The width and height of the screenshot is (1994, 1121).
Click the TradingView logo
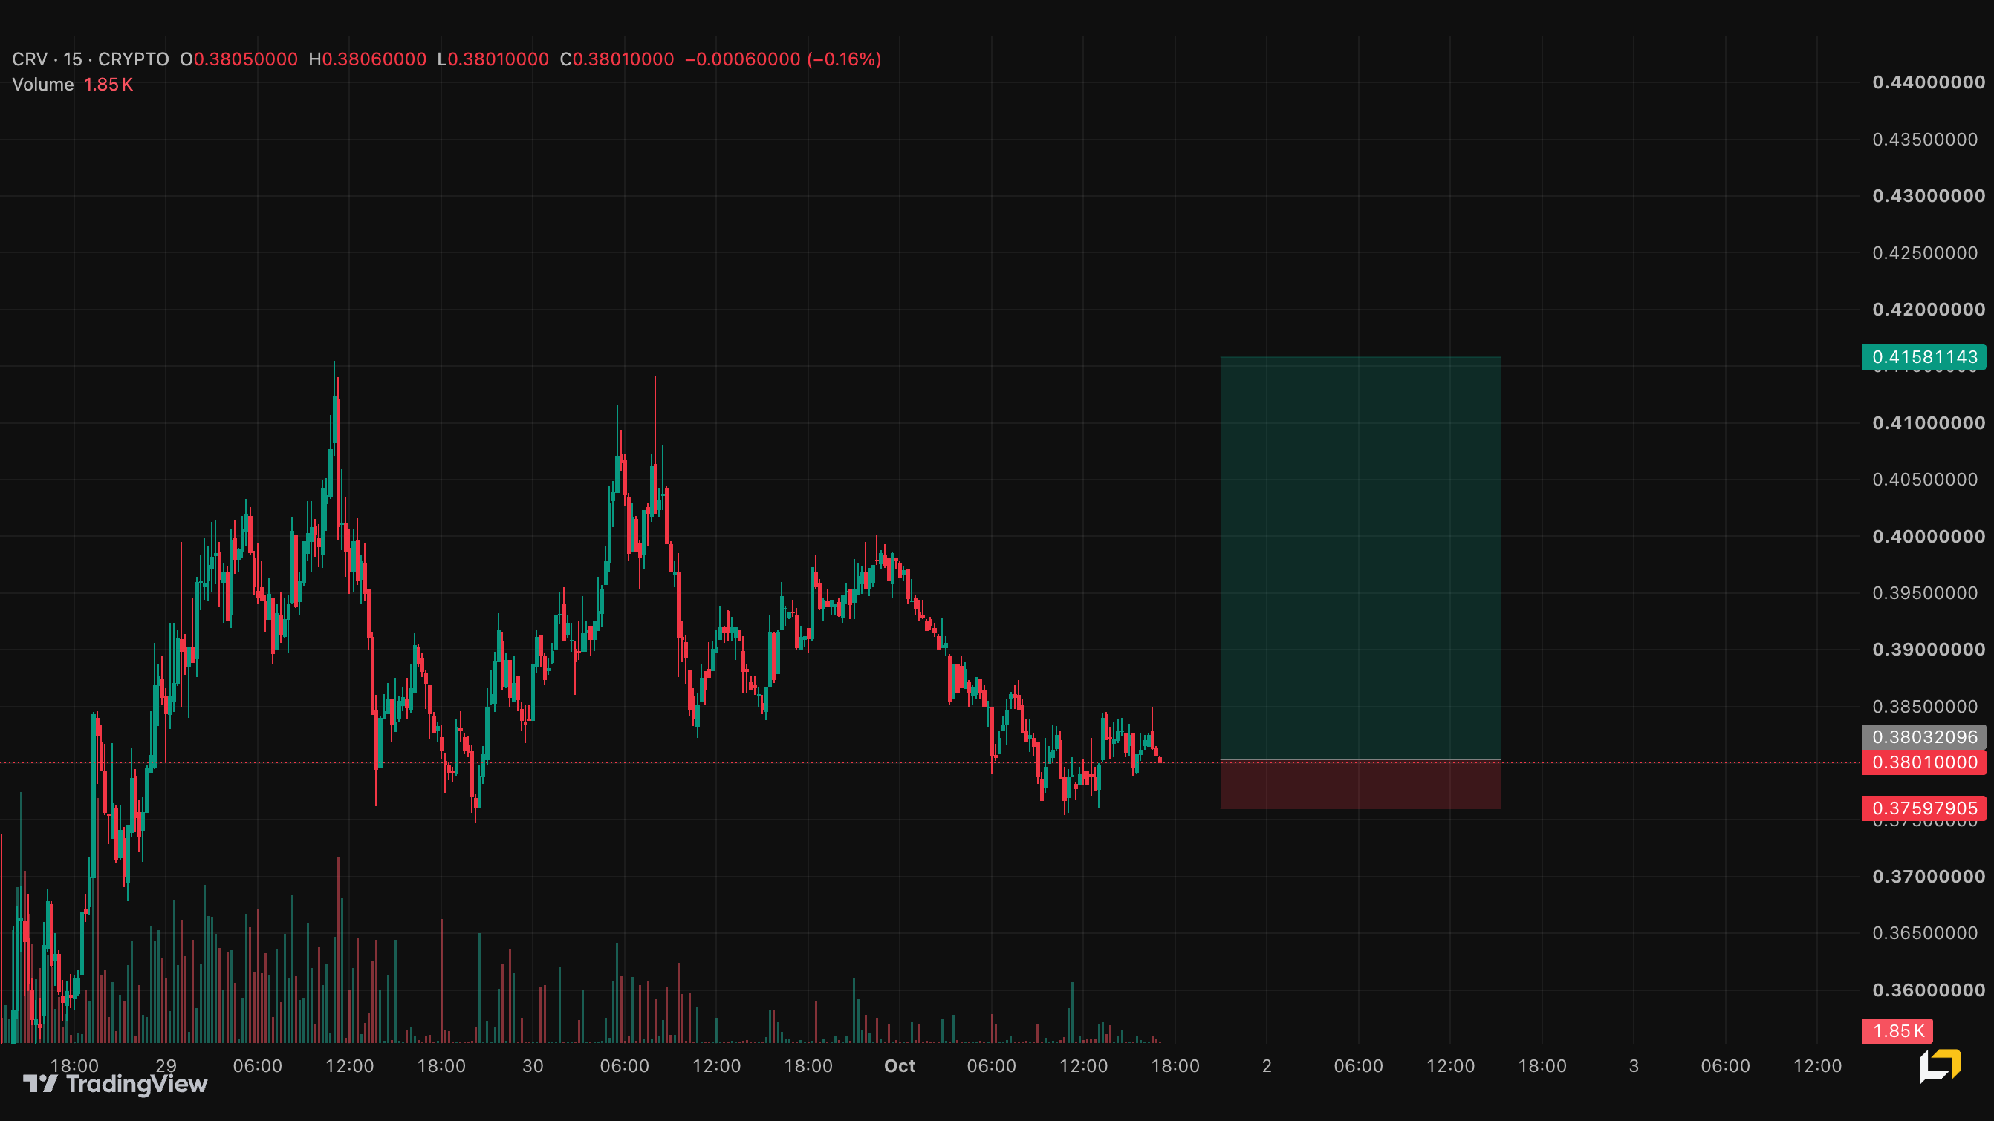point(115,1084)
